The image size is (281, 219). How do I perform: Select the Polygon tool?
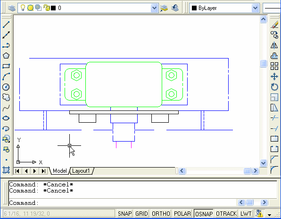pyautogui.click(x=6, y=56)
